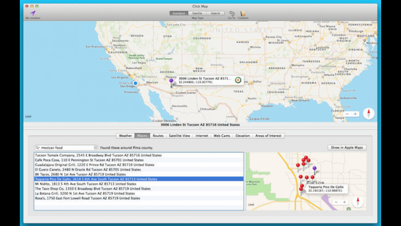Click the main map compass
The height and width of the screenshot is (226, 401).
point(369,113)
